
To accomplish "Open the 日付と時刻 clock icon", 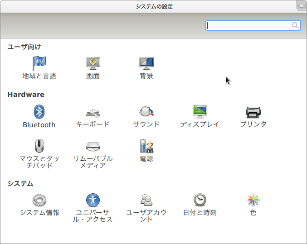I will coord(200,200).
